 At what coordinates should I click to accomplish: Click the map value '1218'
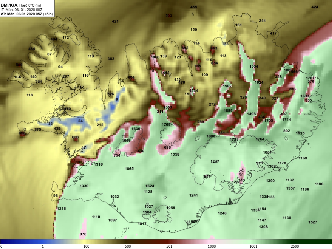tap(62, 208)
